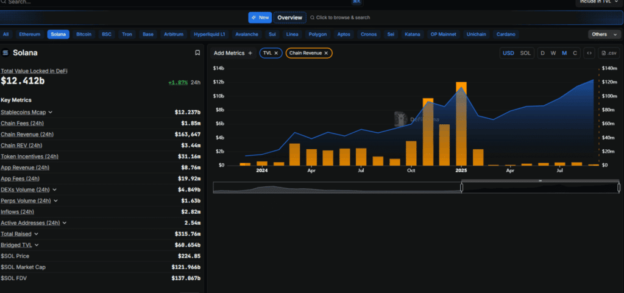The height and width of the screenshot is (293, 624).
Task: Remove the Chain Revenue metric chip
Action: pos(326,53)
